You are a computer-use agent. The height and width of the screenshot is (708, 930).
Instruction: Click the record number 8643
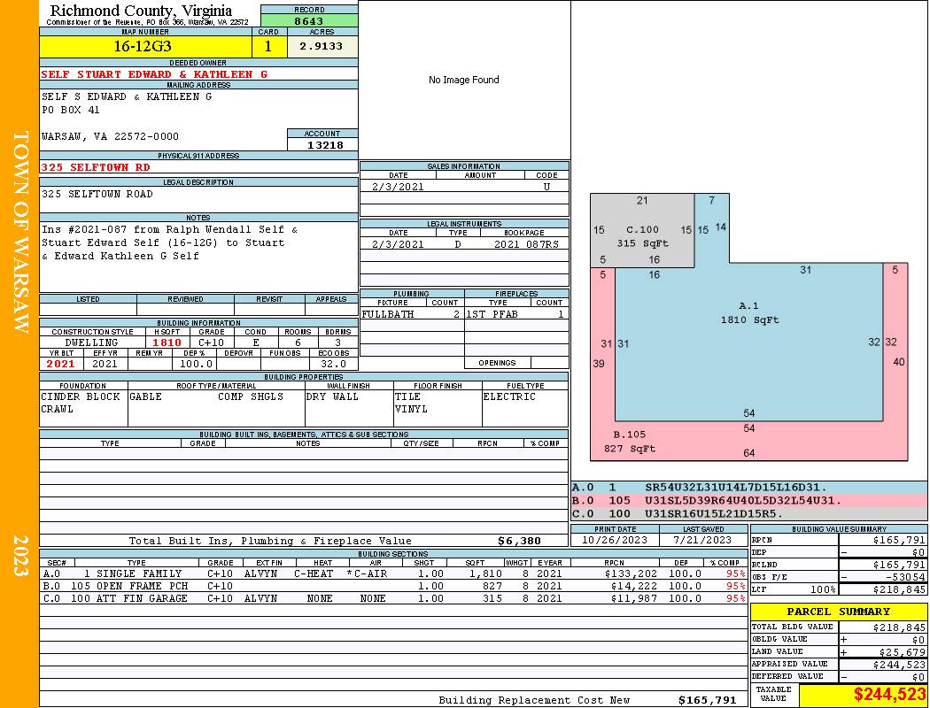[309, 20]
